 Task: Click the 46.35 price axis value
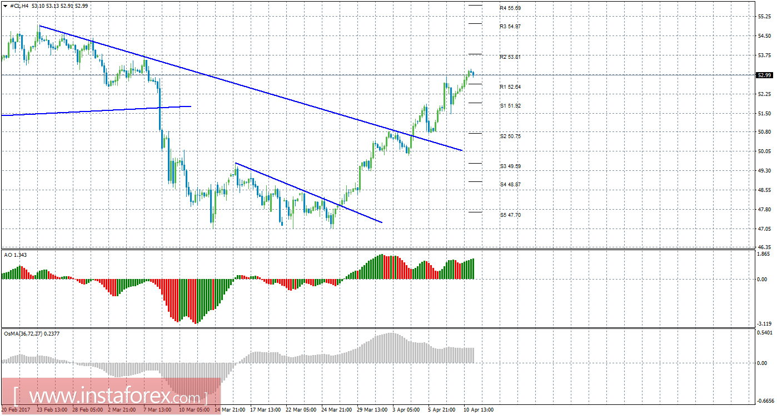pyautogui.click(x=764, y=247)
